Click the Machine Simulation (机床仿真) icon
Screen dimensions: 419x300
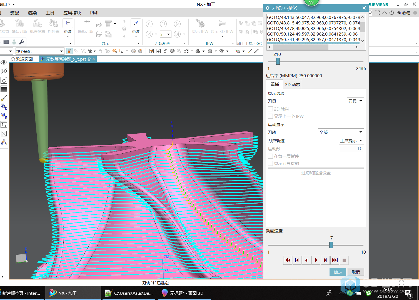click(x=37, y=24)
